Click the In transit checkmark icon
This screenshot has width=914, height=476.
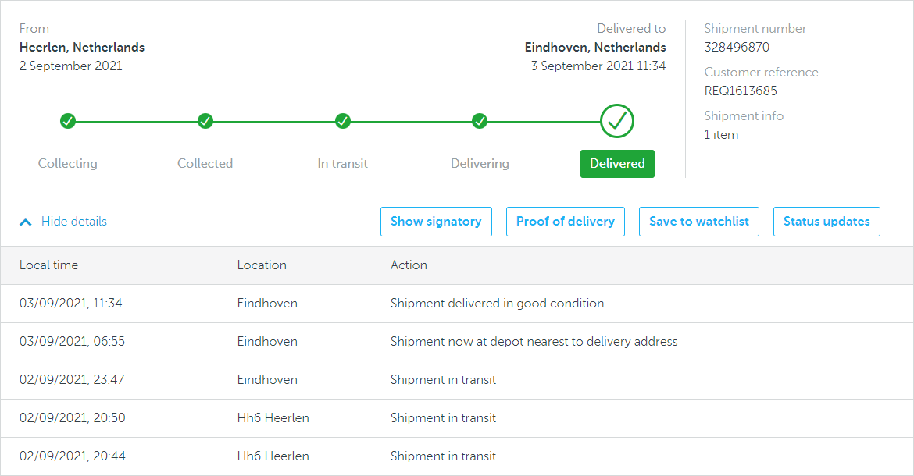(x=343, y=121)
